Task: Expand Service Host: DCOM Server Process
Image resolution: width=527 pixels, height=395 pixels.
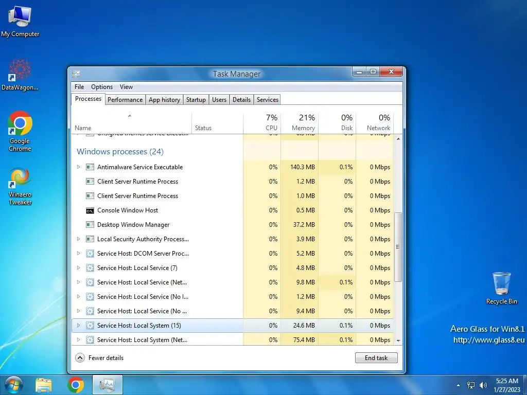Action: tap(78, 254)
